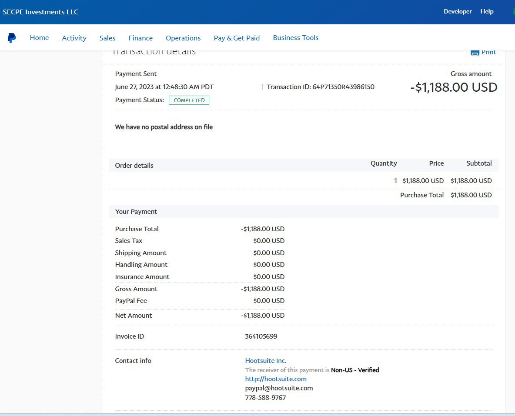This screenshot has height=416, width=515.
Task: Click the phone number 778-588-9767
Action: click(265, 398)
